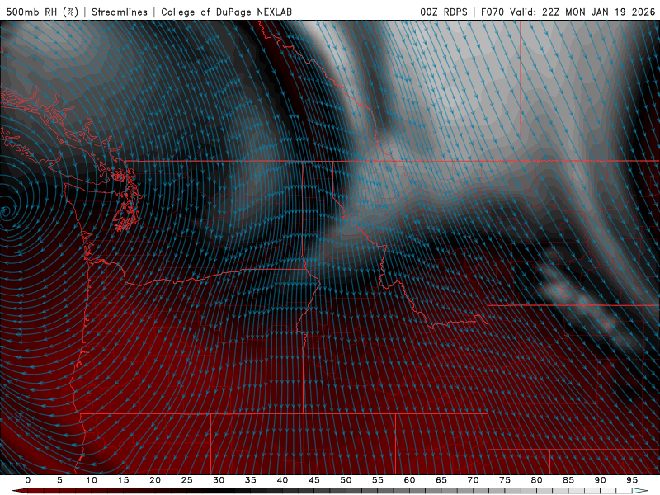Image resolution: width=660 pixels, height=495 pixels.
Task: Click the '5' label on RH scale
Action: click(x=59, y=480)
